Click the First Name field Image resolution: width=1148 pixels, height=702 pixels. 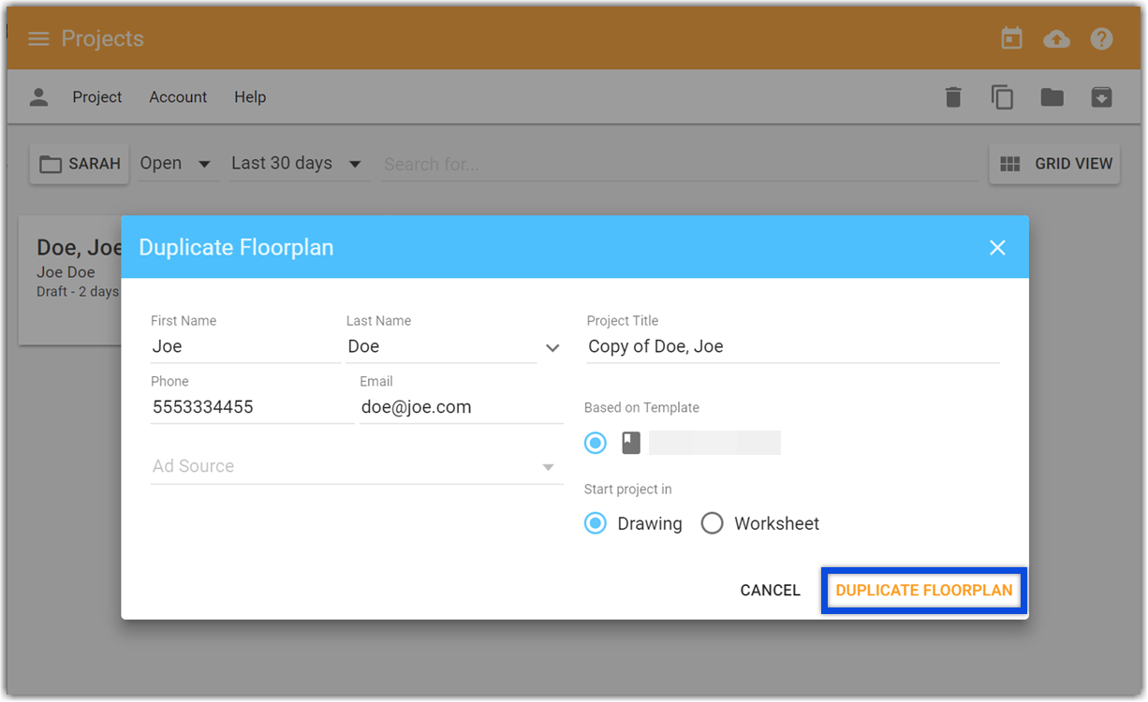click(x=245, y=346)
